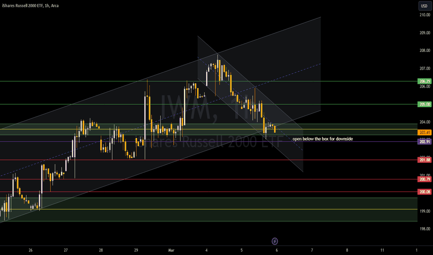433x255 pixels.
Task: Click the 198.00 price axis tick
Action: coord(425,229)
